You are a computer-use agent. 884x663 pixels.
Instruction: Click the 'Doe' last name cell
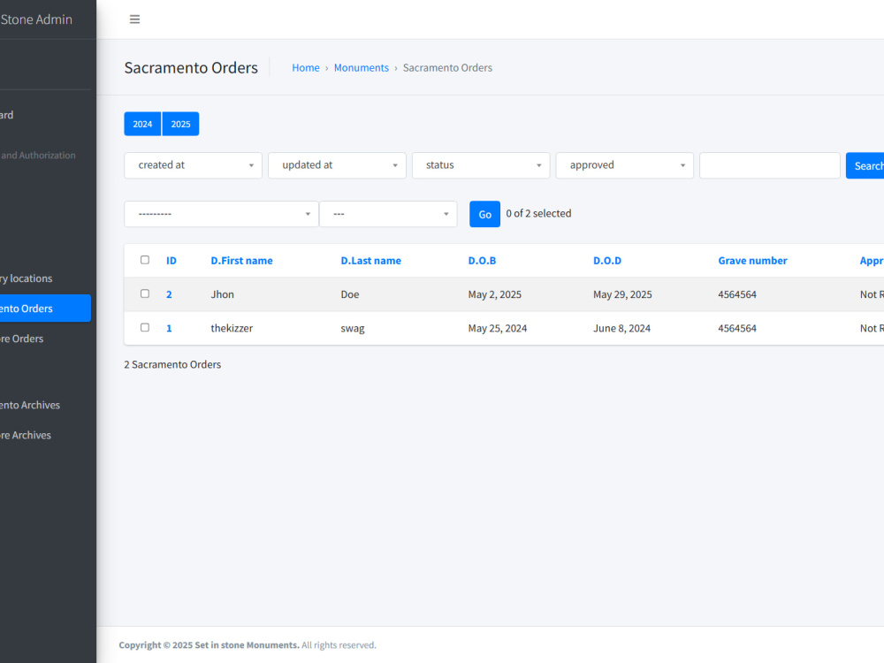tap(349, 294)
